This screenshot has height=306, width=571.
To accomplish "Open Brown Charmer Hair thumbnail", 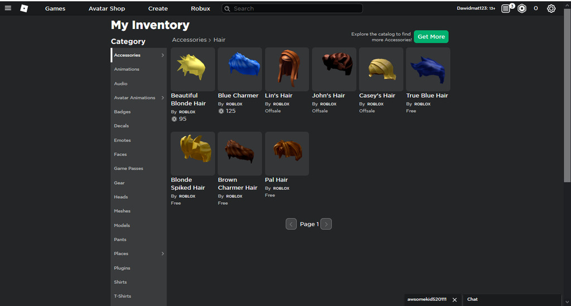I will [240, 154].
